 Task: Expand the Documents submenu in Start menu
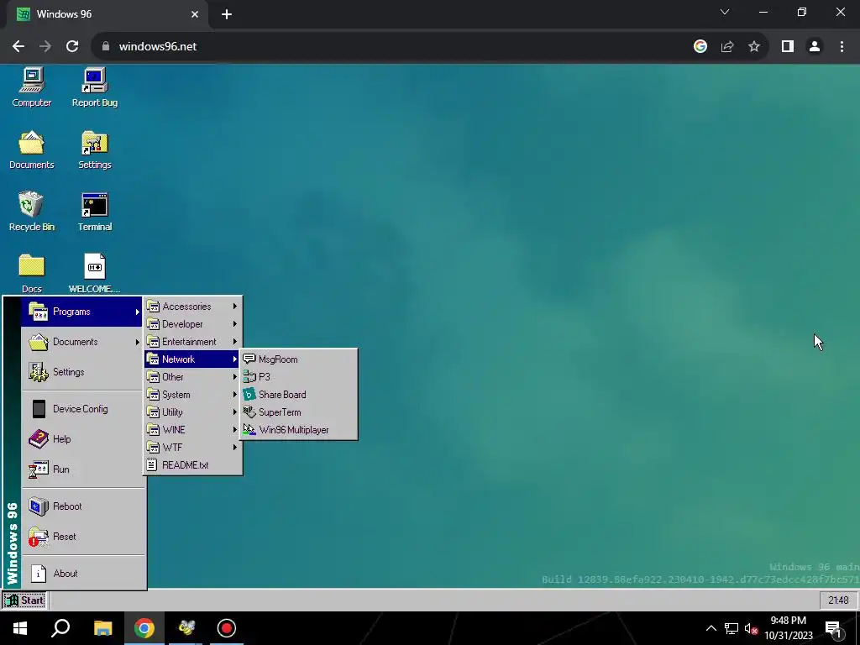tap(81, 342)
